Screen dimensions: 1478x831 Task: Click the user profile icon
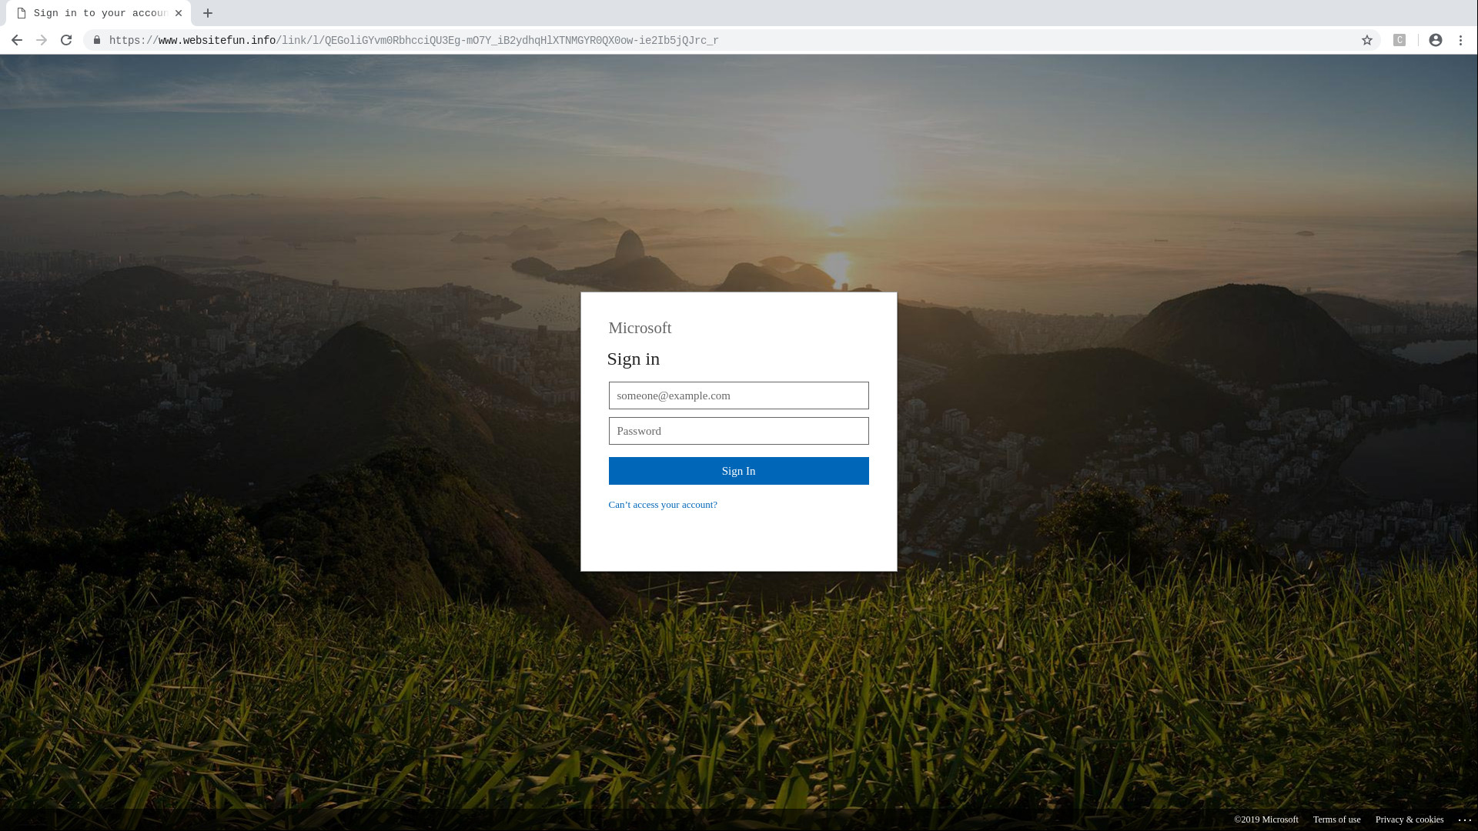1436,41
